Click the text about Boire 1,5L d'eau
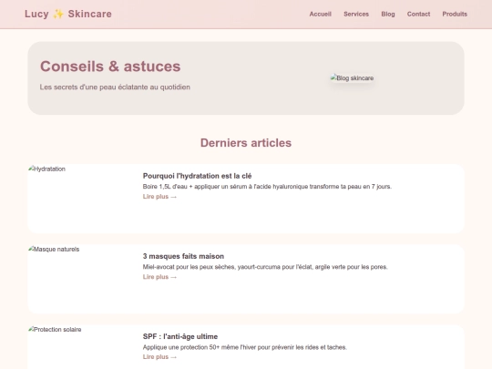The height and width of the screenshot is (369, 492). point(267,187)
